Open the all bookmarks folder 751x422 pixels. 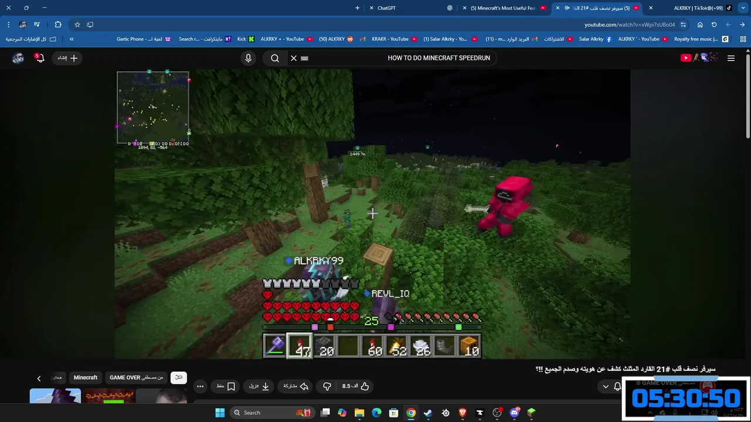point(31,39)
